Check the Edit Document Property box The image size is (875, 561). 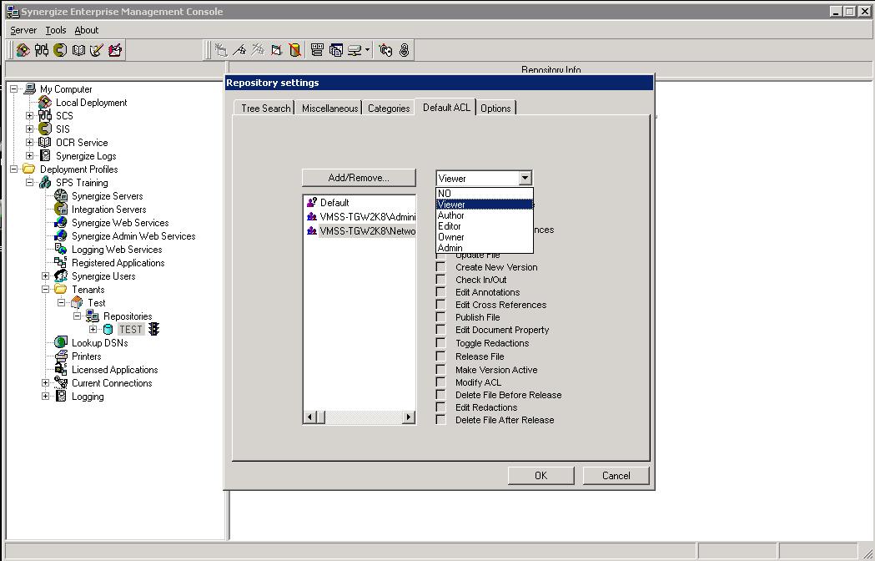pyautogui.click(x=441, y=330)
